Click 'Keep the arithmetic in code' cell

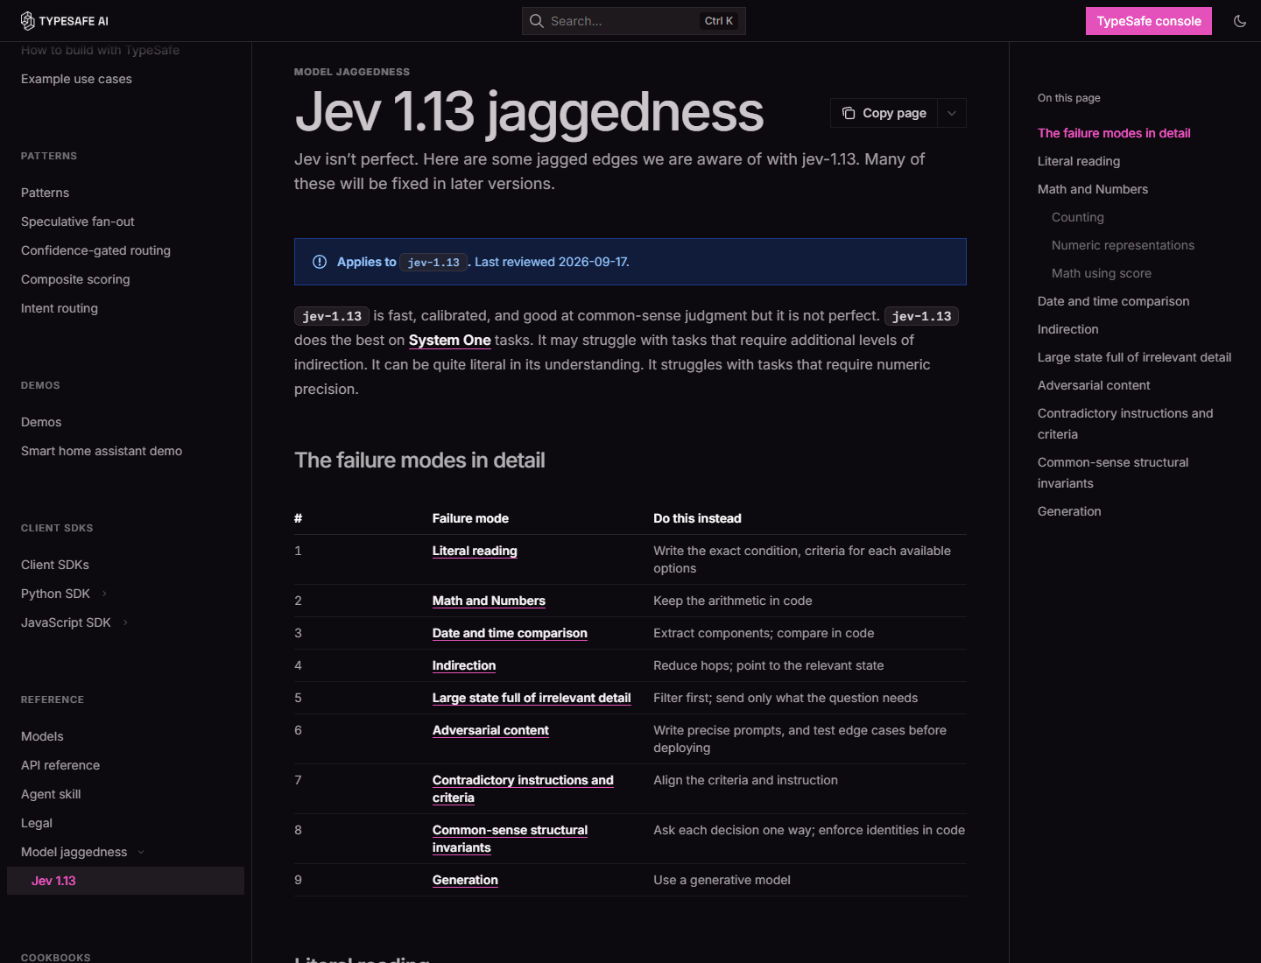click(x=733, y=601)
